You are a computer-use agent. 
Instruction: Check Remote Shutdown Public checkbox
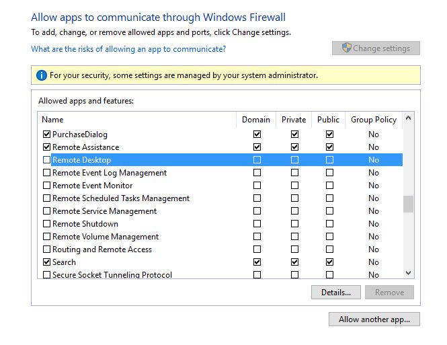click(x=329, y=223)
